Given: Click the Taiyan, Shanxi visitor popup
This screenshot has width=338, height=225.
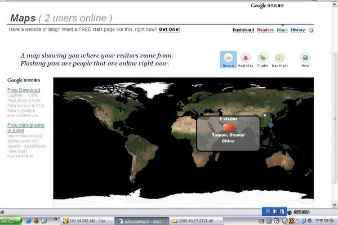Looking at the screenshot, I should tap(228, 133).
